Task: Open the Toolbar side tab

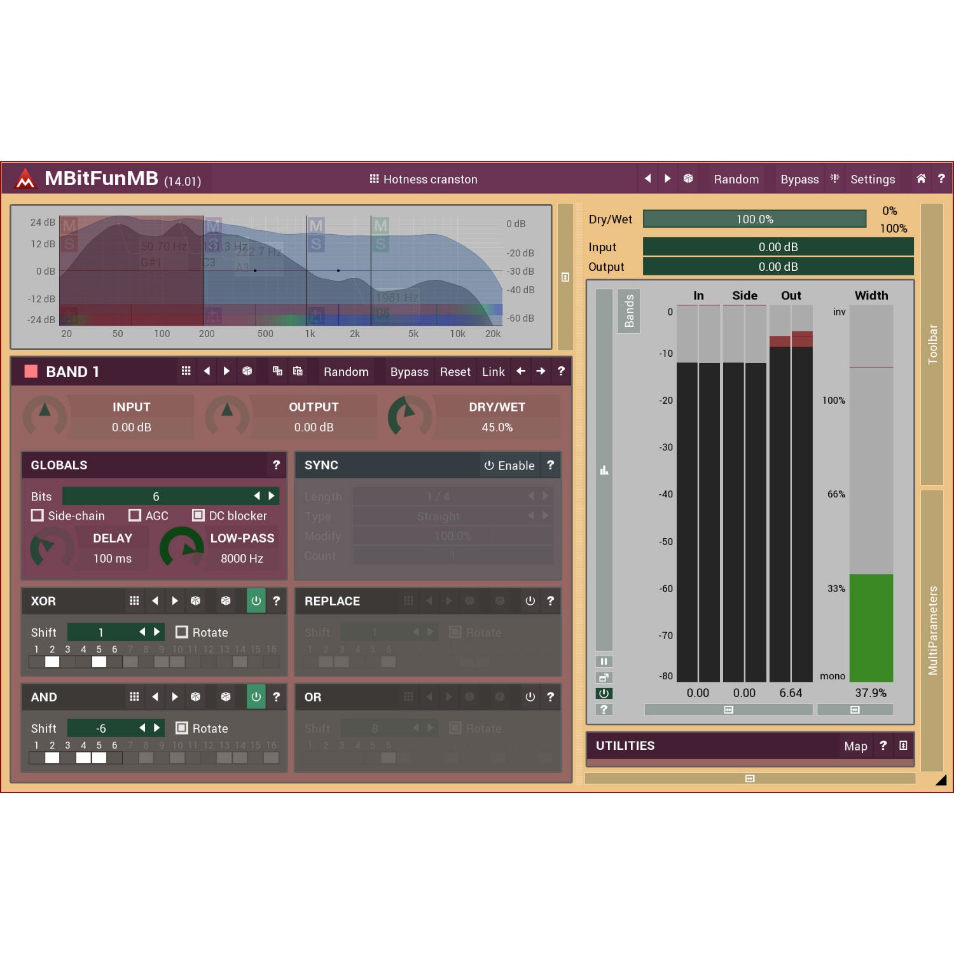Action: (932, 344)
